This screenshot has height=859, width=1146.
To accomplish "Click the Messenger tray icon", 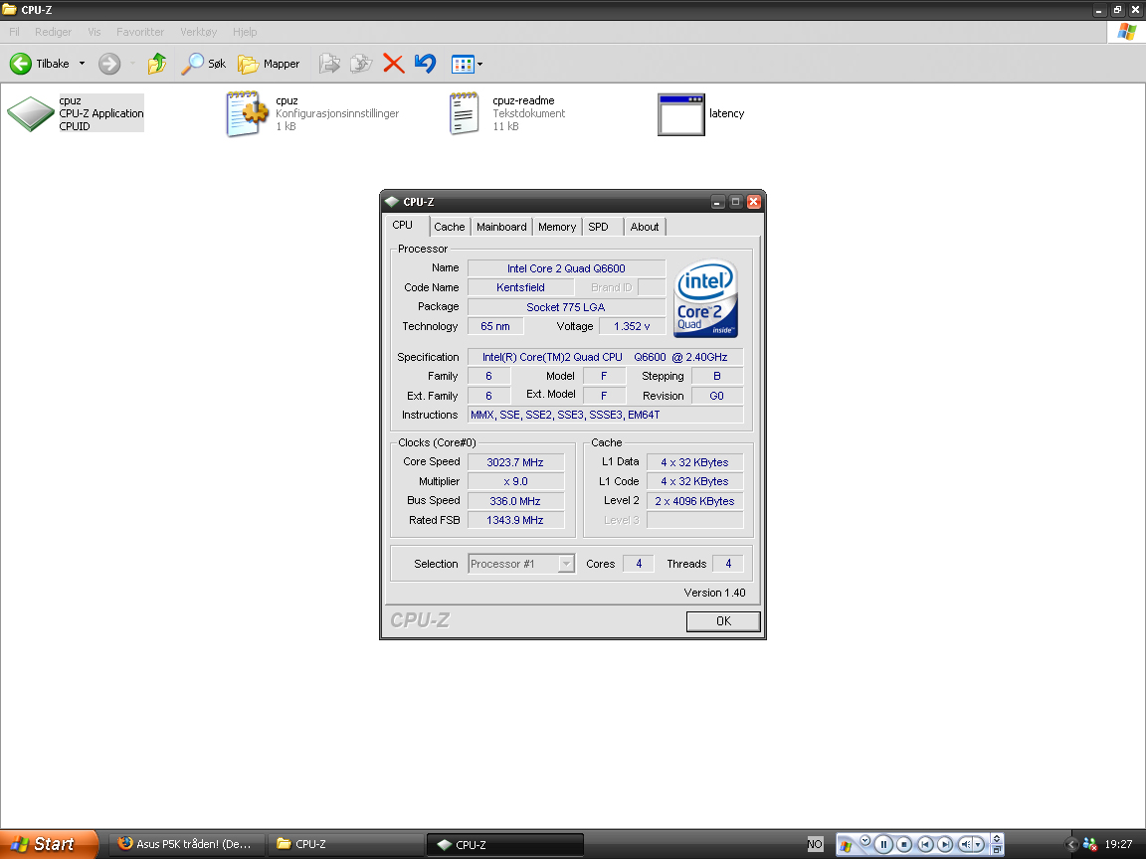I will [1089, 844].
